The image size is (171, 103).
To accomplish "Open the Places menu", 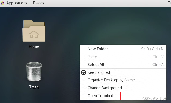I will pos(39,3).
